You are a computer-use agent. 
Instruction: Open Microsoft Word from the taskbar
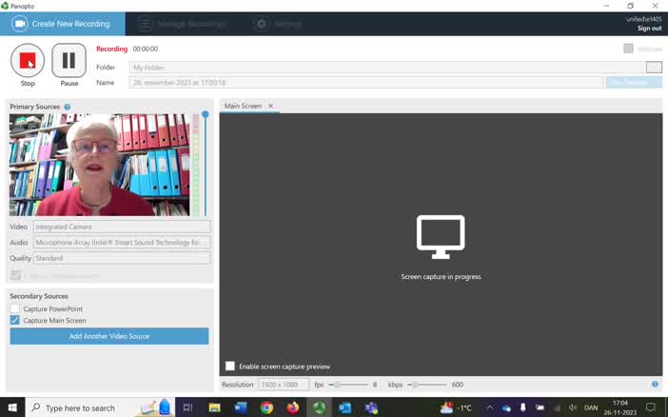241,407
